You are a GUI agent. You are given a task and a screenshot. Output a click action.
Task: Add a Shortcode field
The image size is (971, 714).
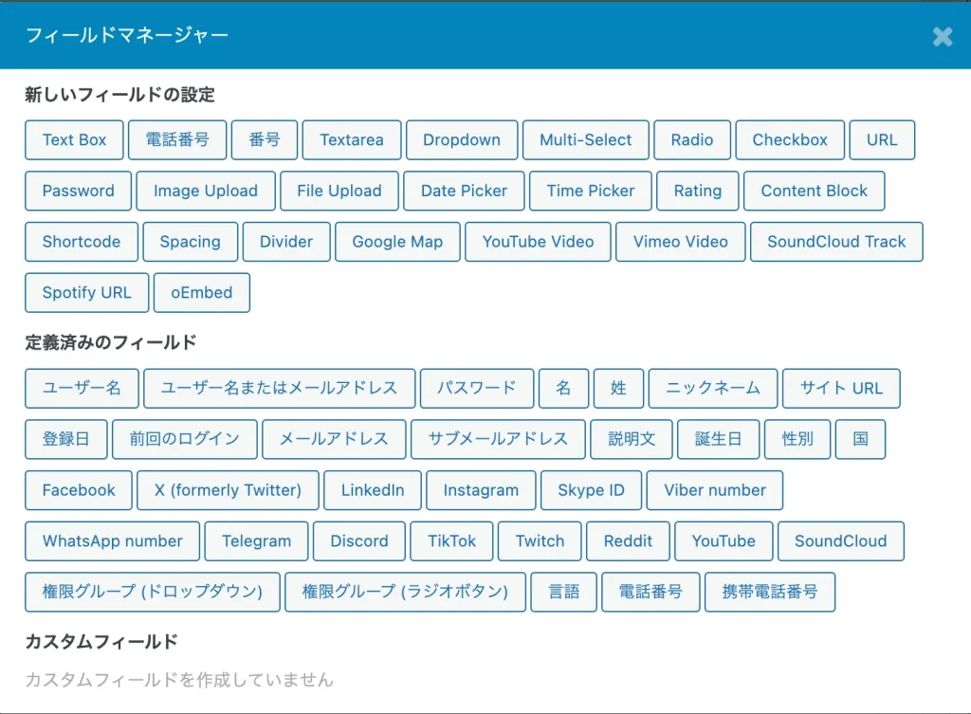click(82, 242)
